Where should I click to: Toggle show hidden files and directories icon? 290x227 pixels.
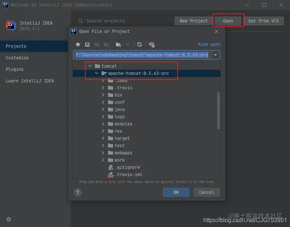[x=152, y=44]
